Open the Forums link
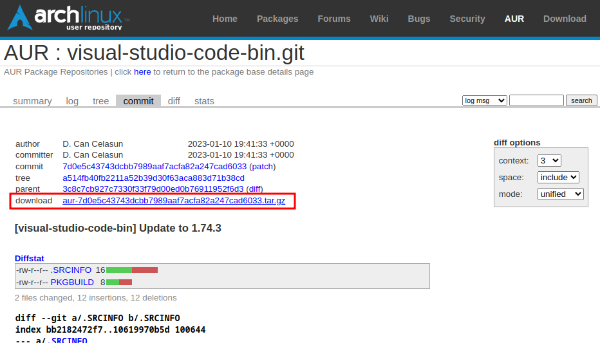 tap(333, 19)
